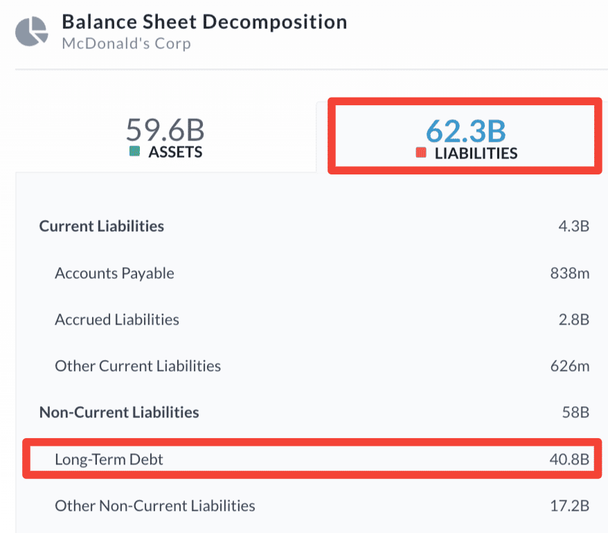Select the Accrued Liabilities row
The image size is (608, 533).
coord(117,320)
